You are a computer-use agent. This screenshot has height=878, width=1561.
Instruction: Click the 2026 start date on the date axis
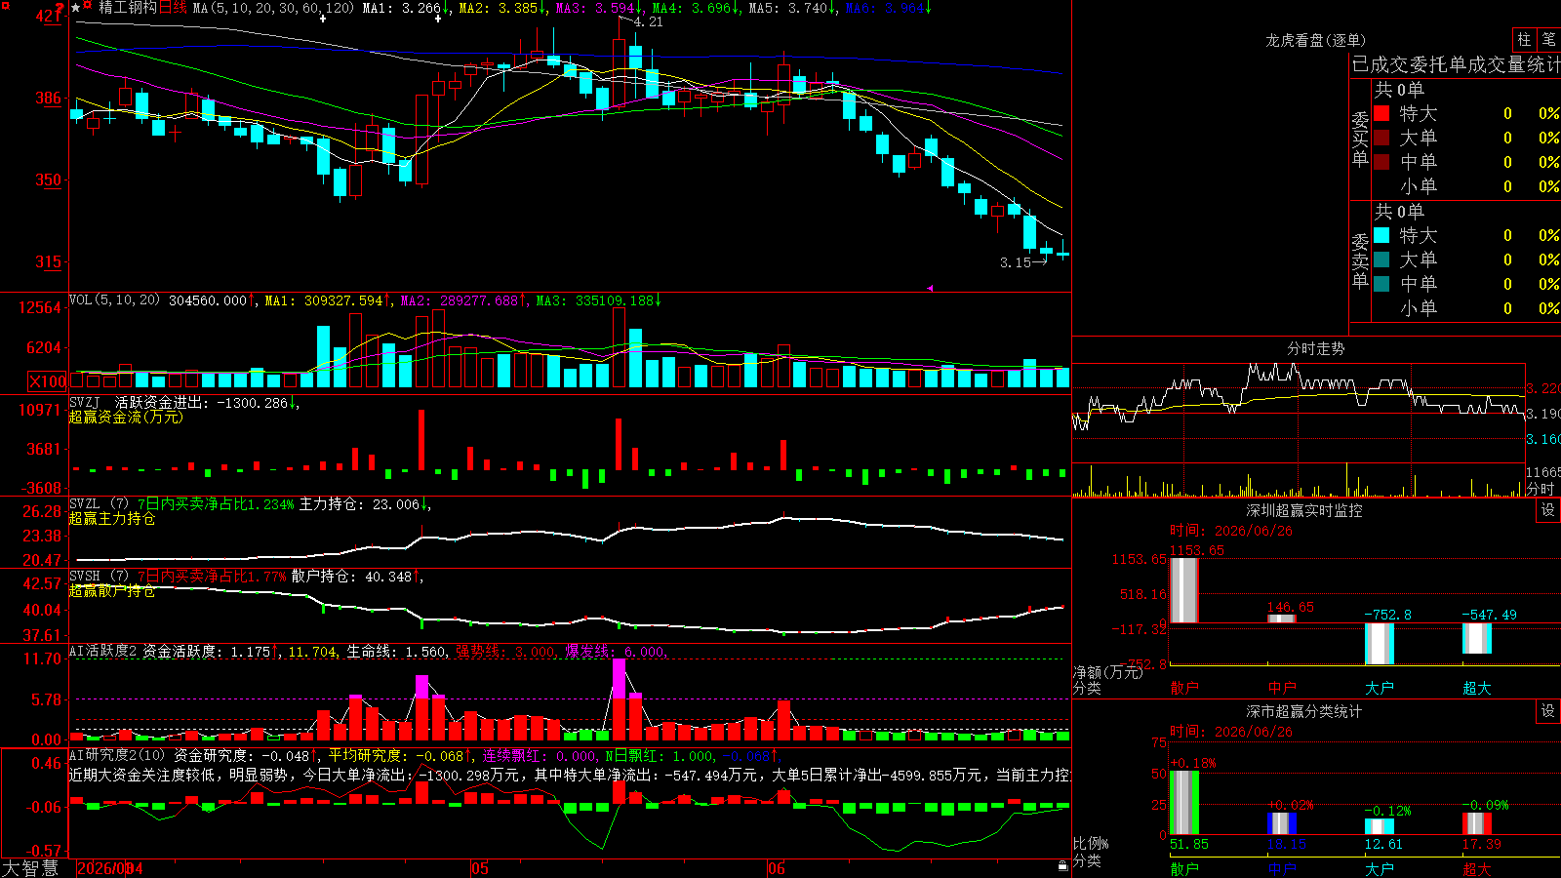click(109, 868)
